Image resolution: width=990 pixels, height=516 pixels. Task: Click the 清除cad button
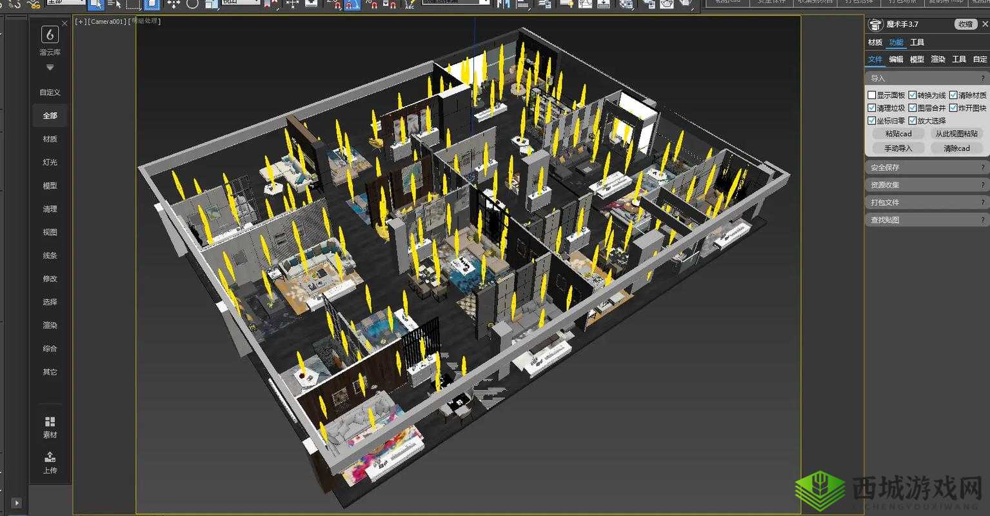click(x=957, y=148)
